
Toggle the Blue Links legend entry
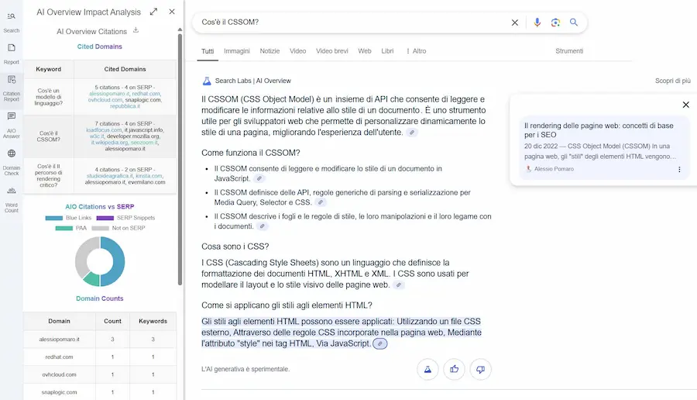click(x=68, y=218)
